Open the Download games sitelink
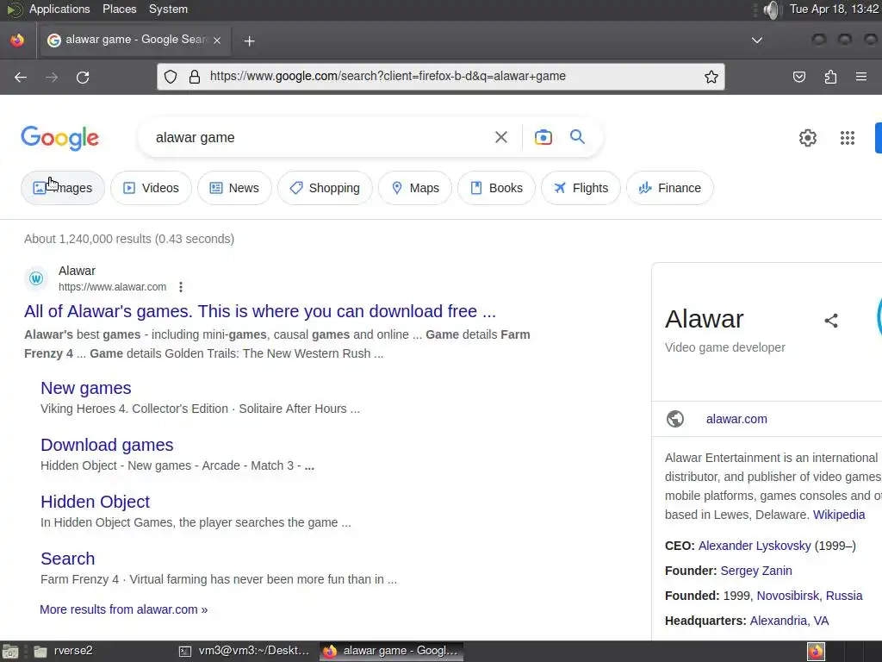Image resolution: width=882 pixels, height=662 pixels. [x=107, y=445]
